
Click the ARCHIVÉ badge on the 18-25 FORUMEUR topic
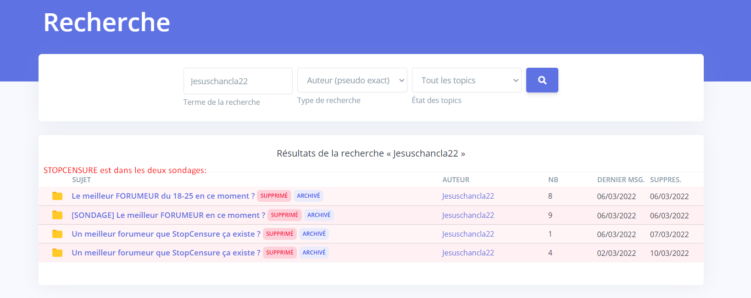click(x=308, y=196)
